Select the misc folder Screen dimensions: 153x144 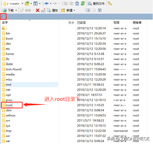click(x=7, y=79)
